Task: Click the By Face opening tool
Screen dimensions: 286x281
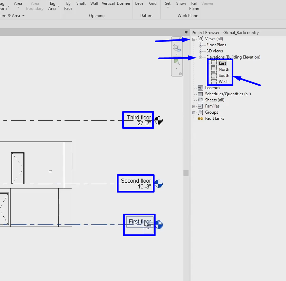Action: 68,5
